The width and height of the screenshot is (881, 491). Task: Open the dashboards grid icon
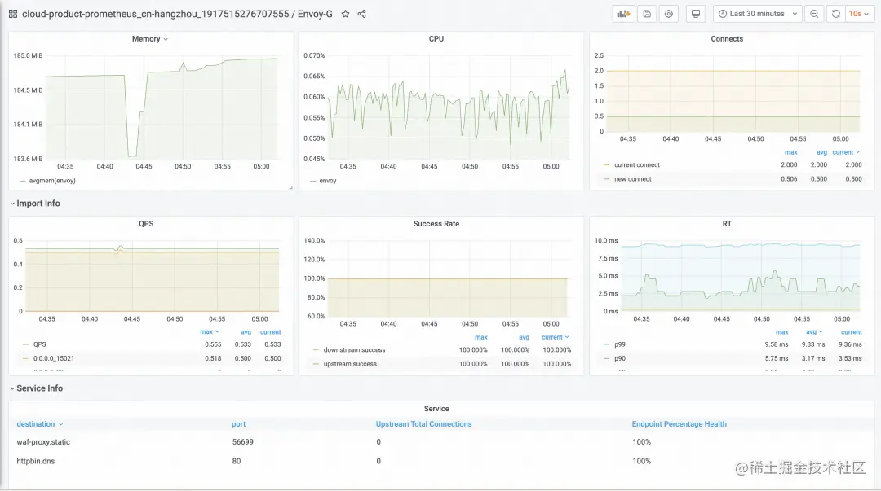(13, 14)
